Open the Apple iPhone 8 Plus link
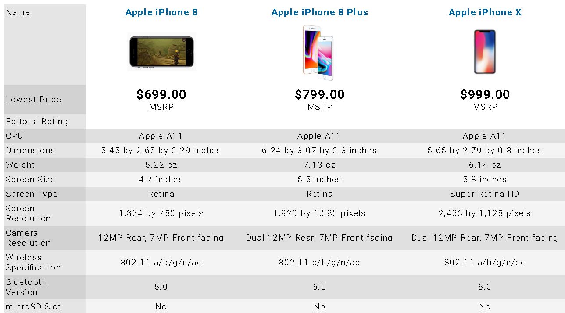 click(x=320, y=12)
